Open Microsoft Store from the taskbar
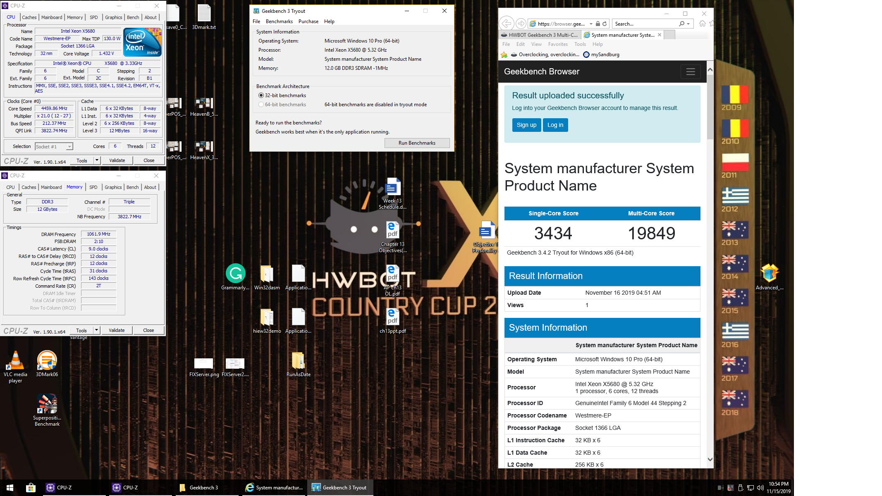This screenshot has height=496, width=882. 31,488
